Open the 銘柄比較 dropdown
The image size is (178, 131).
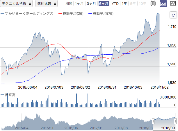click(47, 3)
